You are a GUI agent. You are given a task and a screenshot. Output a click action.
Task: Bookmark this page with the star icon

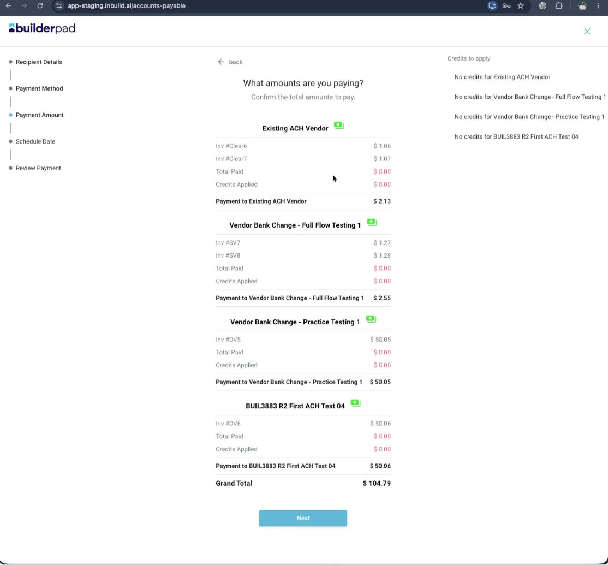[521, 6]
